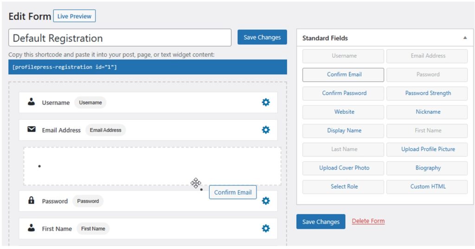Click the Email Address tag pill in form
Image resolution: width=475 pixels, height=249 pixels.
point(105,130)
